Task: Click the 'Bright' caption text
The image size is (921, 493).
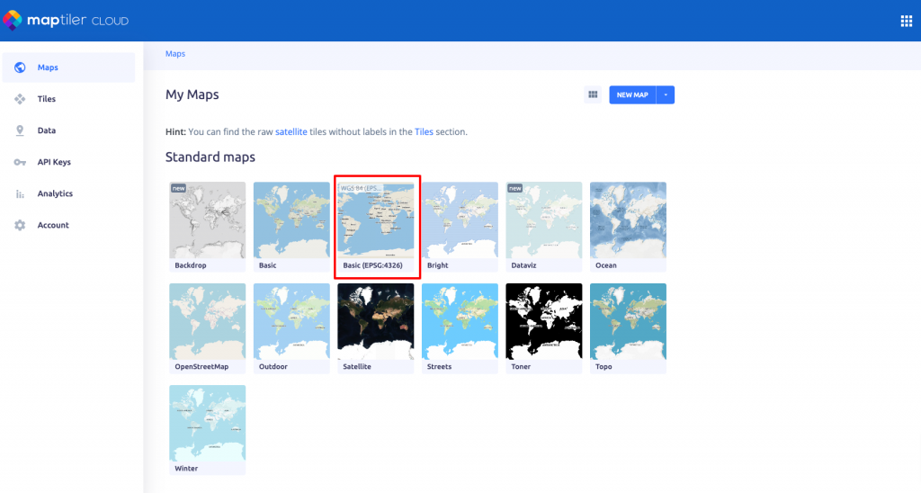Action: pos(438,265)
